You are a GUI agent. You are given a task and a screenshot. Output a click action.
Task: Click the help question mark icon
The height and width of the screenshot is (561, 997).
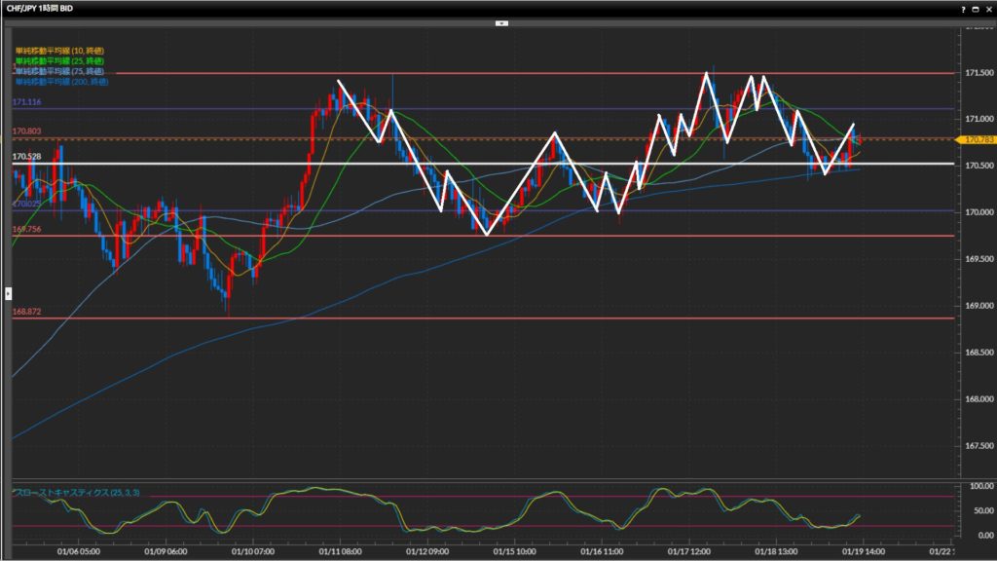click(x=963, y=8)
